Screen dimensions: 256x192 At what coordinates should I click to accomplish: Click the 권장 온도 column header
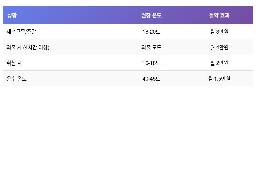point(151,15)
